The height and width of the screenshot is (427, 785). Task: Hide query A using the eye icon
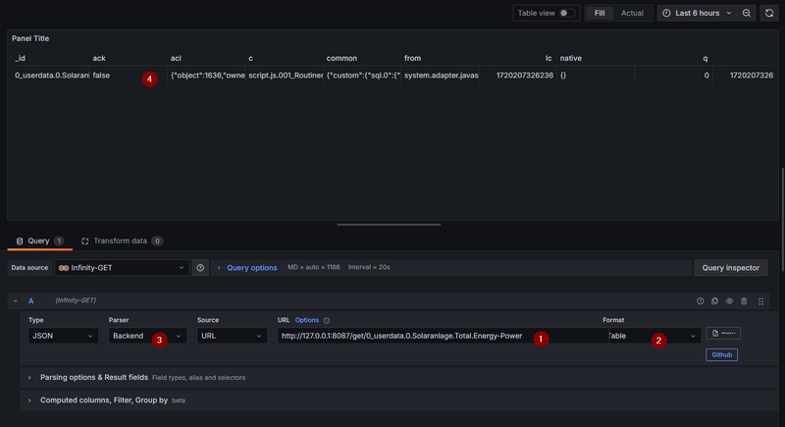pyautogui.click(x=729, y=300)
